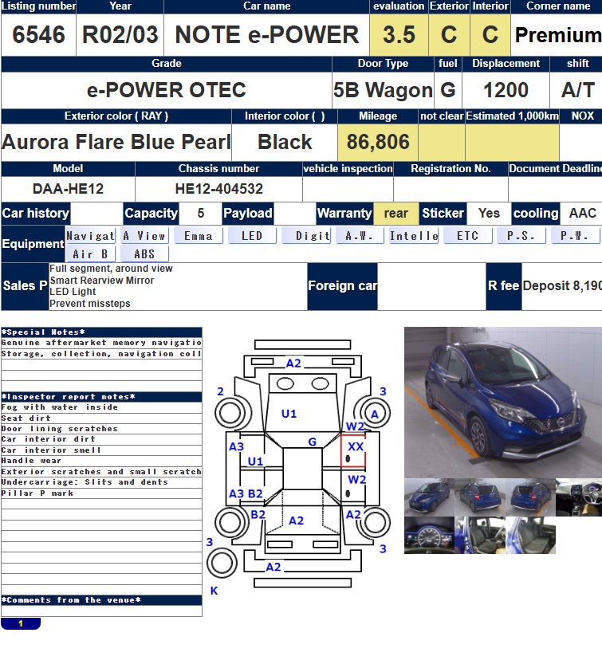This screenshot has width=602, height=664.
Task: Click the Genuine aftermarket memory navigation note
Action: pyautogui.click(x=101, y=343)
